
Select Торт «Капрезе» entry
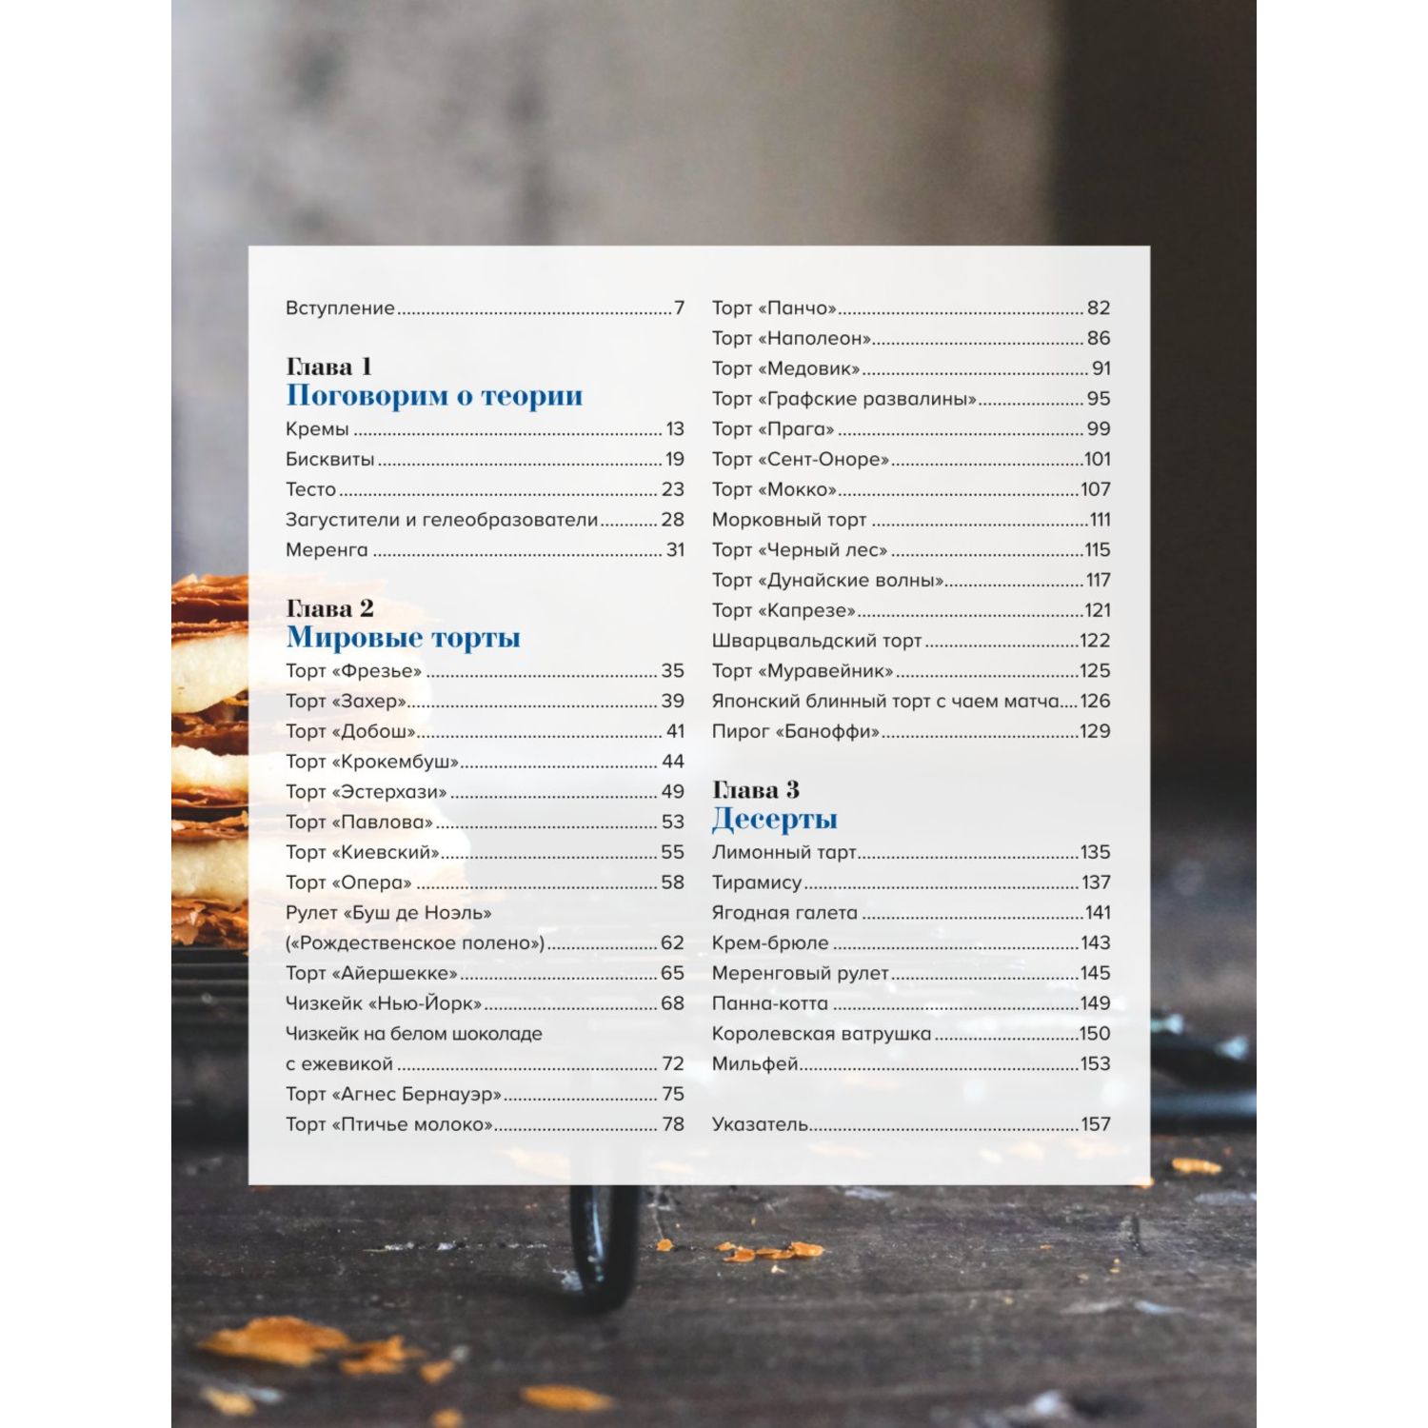(911, 610)
